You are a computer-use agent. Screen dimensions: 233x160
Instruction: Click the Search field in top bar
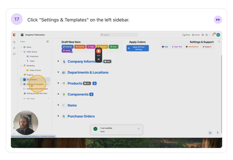coord(119,35)
